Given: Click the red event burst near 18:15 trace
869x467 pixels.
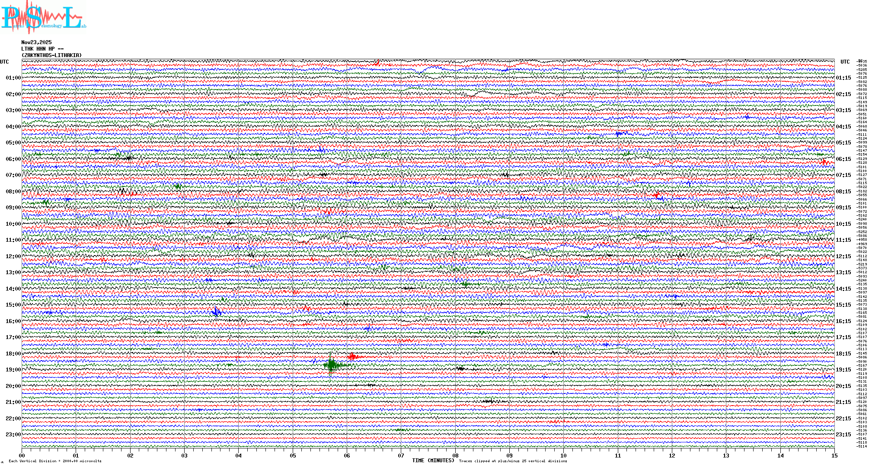Looking at the screenshot, I should [x=353, y=356].
